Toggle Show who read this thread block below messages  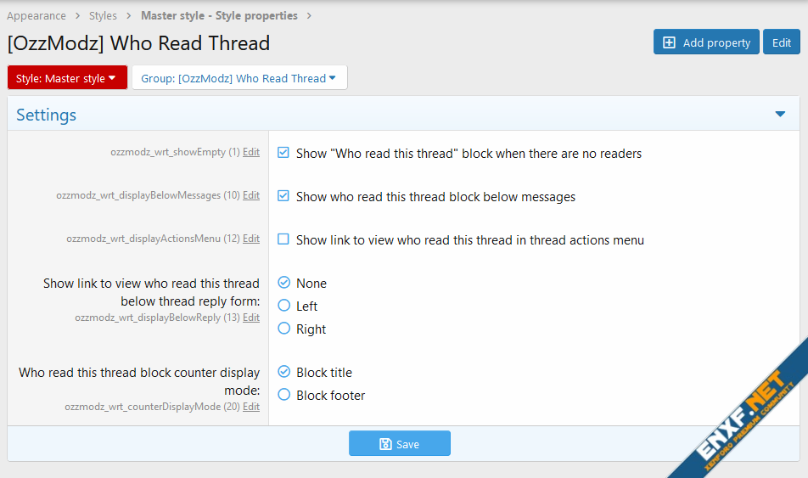(x=284, y=196)
